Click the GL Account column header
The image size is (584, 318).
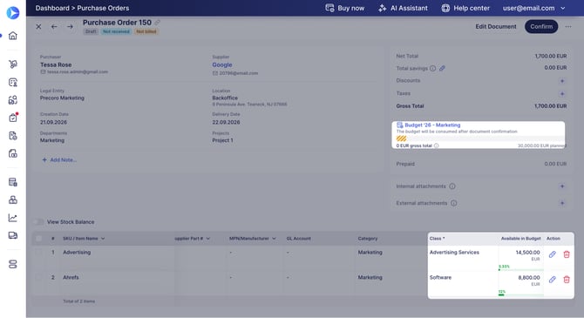[299, 239]
